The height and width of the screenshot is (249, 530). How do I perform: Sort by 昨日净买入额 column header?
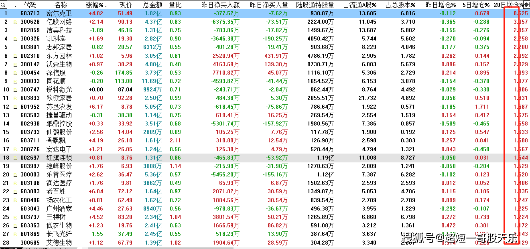tap(221, 5)
